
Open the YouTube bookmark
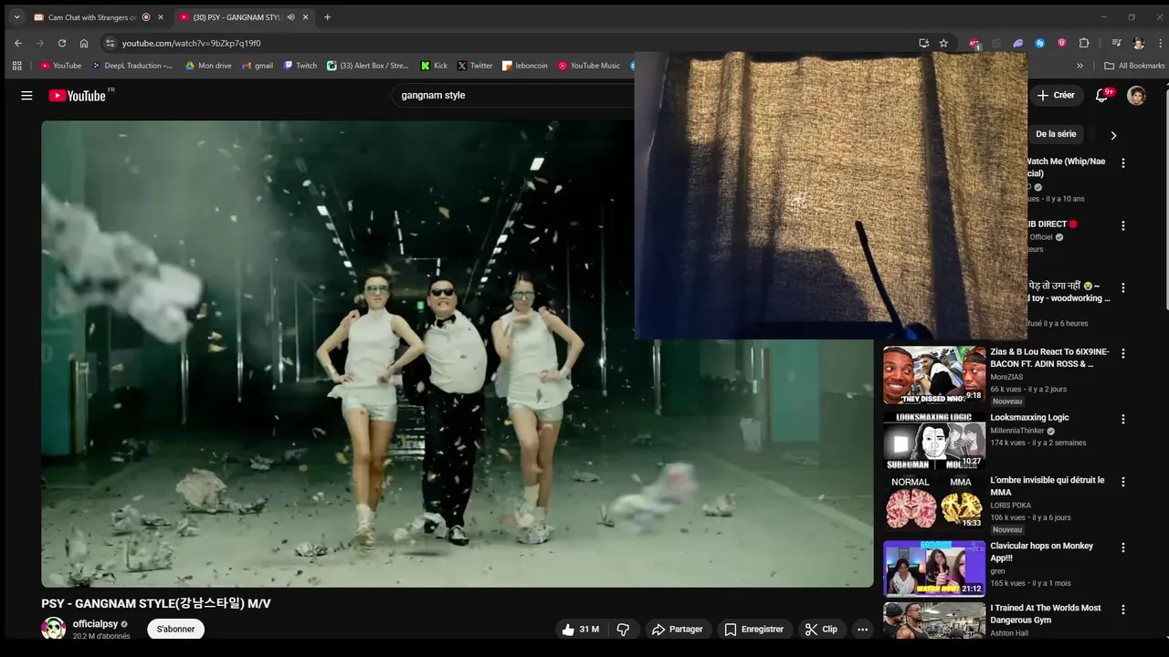pyautogui.click(x=61, y=66)
